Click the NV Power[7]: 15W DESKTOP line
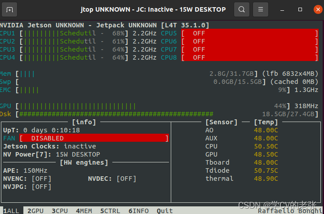 tap(52, 154)
